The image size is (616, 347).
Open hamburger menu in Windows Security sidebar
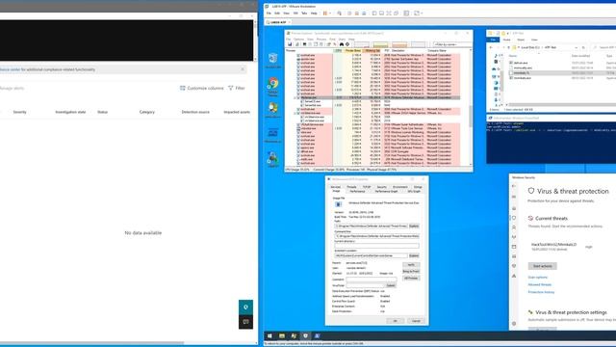514,197
